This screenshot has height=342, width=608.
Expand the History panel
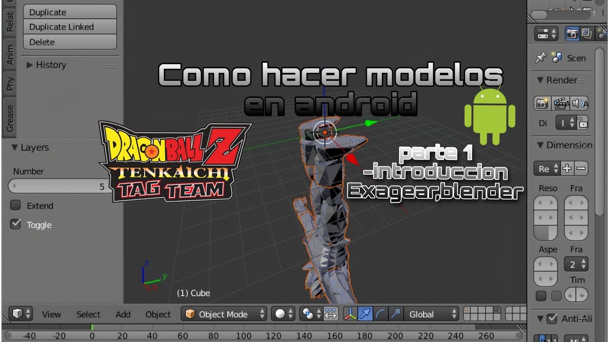click(47, 65)
